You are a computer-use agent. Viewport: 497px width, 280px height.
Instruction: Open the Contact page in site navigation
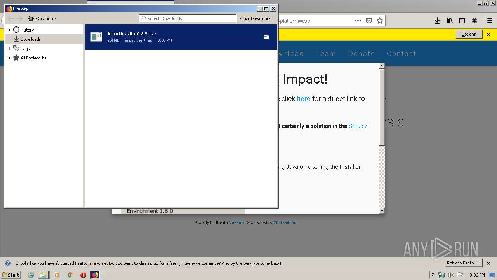click(x=401, y=54)
